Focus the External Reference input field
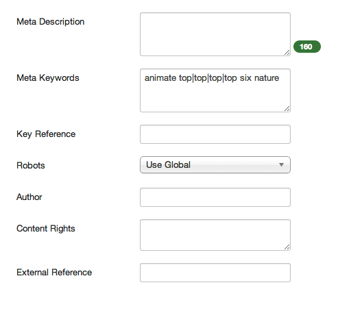Viewport: 338px width, 324px height. 215,273
